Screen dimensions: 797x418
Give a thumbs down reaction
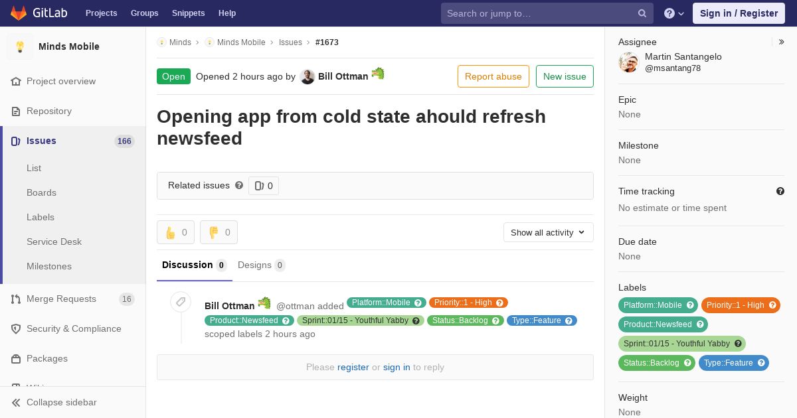tap(219, 232)
